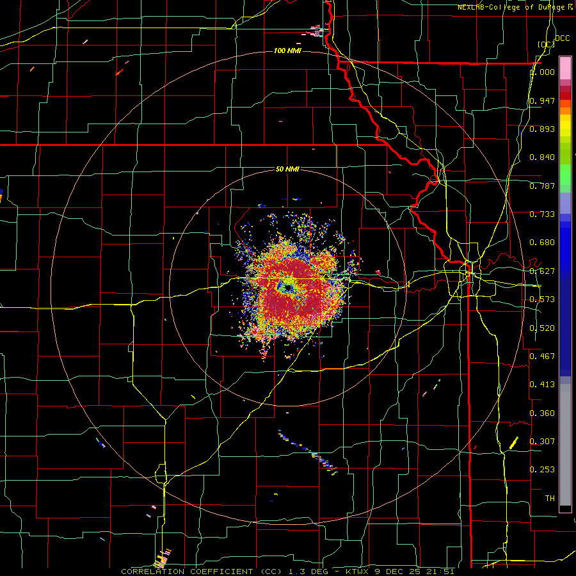The height and width of the screenshot is (576, 576).
Task: Click the KTWX station identifier in the caption
Action: click(x=357, y=572)
